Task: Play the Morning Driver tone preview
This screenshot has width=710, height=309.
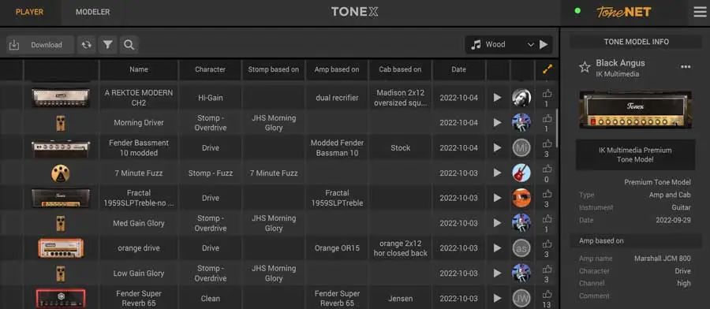Action: [x=498, y=123]
